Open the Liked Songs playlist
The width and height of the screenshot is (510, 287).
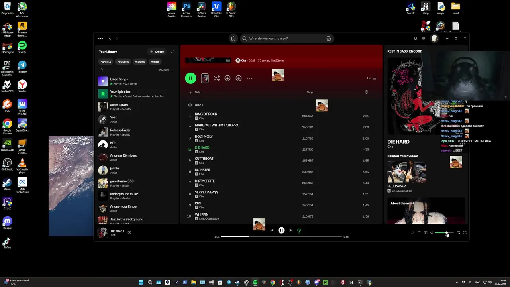tap(137, 81)
